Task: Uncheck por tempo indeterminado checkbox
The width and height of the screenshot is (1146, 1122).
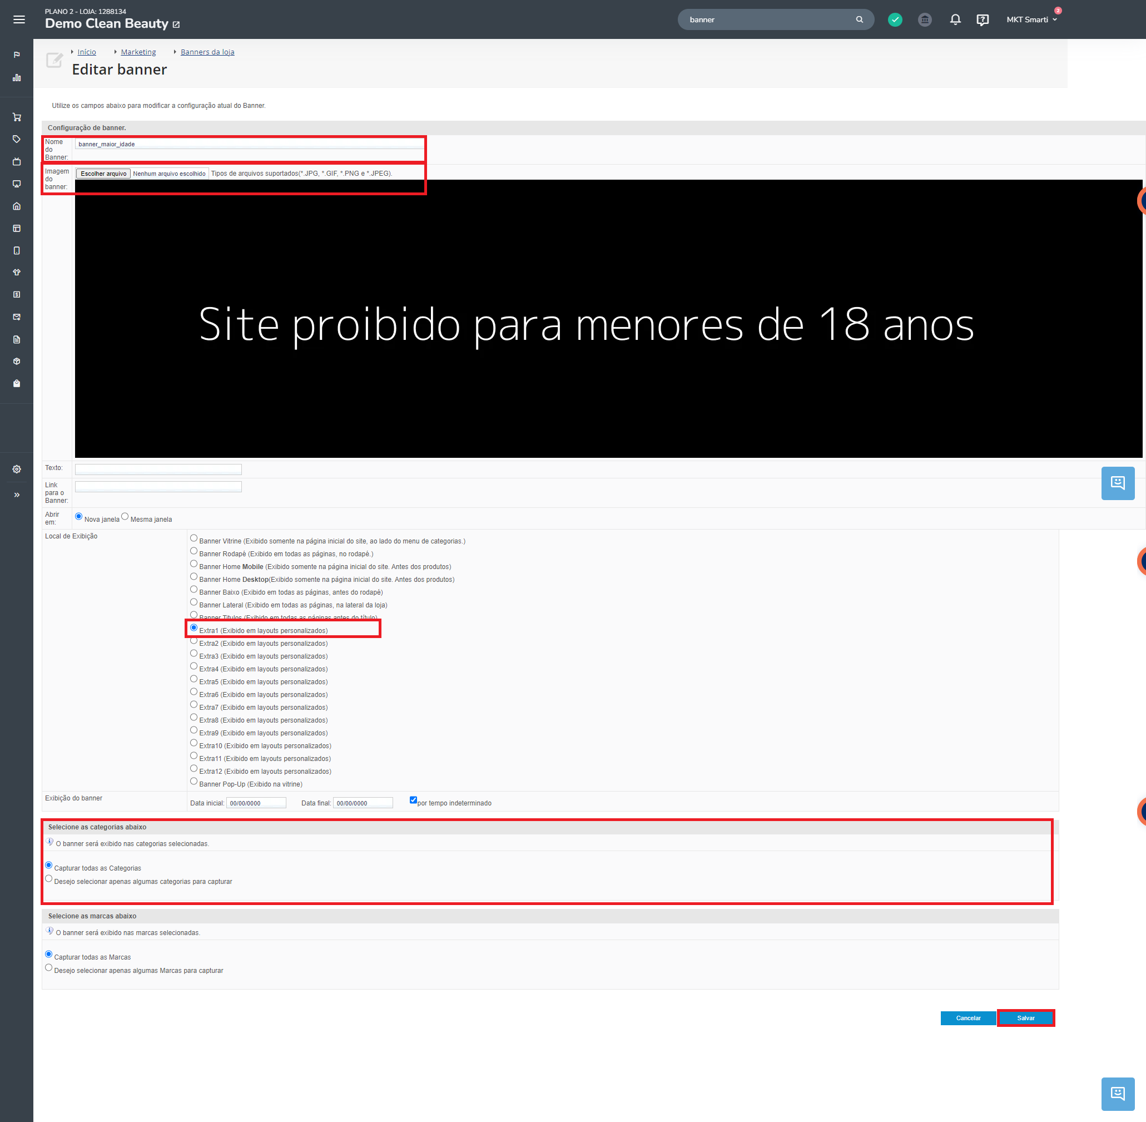Action: [413, 800]
